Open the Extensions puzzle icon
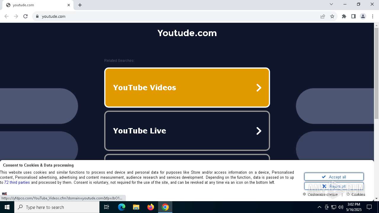379x213 pixels. 344,16
